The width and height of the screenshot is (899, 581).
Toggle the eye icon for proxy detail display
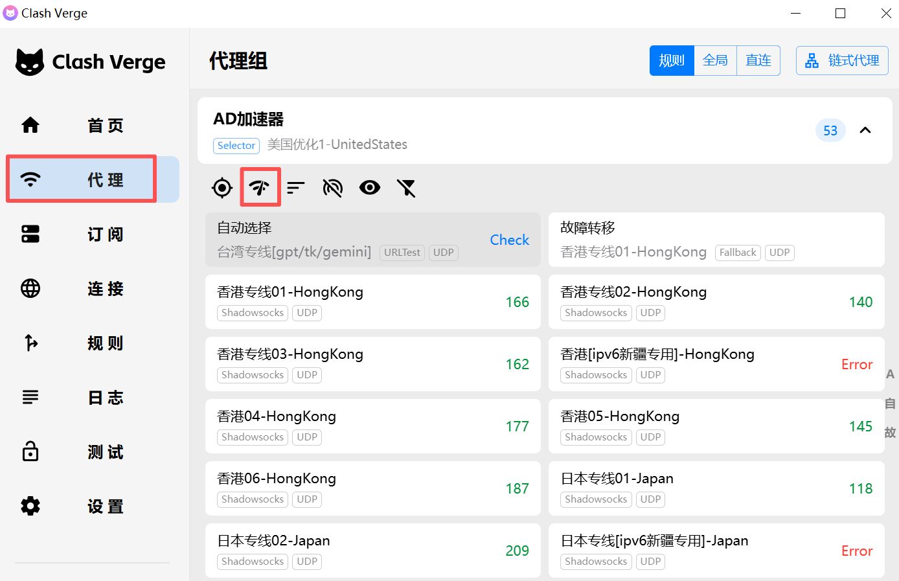[x=370, y=188]
